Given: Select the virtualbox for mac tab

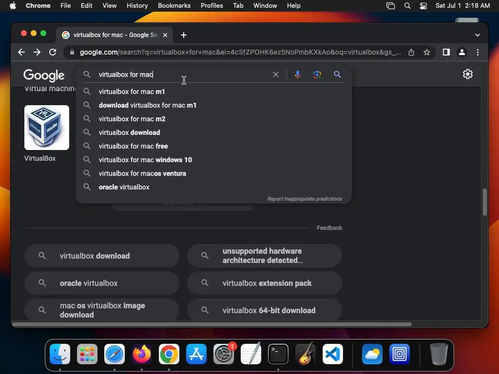Looking at the screenshot, I should click(x=115, y=35).
